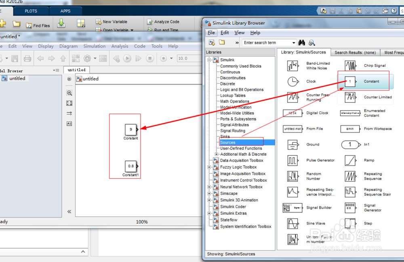Image resolution: width=404 pixels, height=262 pixels.
Task: Select Sources in the library tree
Action: click(x=228, y=143)
